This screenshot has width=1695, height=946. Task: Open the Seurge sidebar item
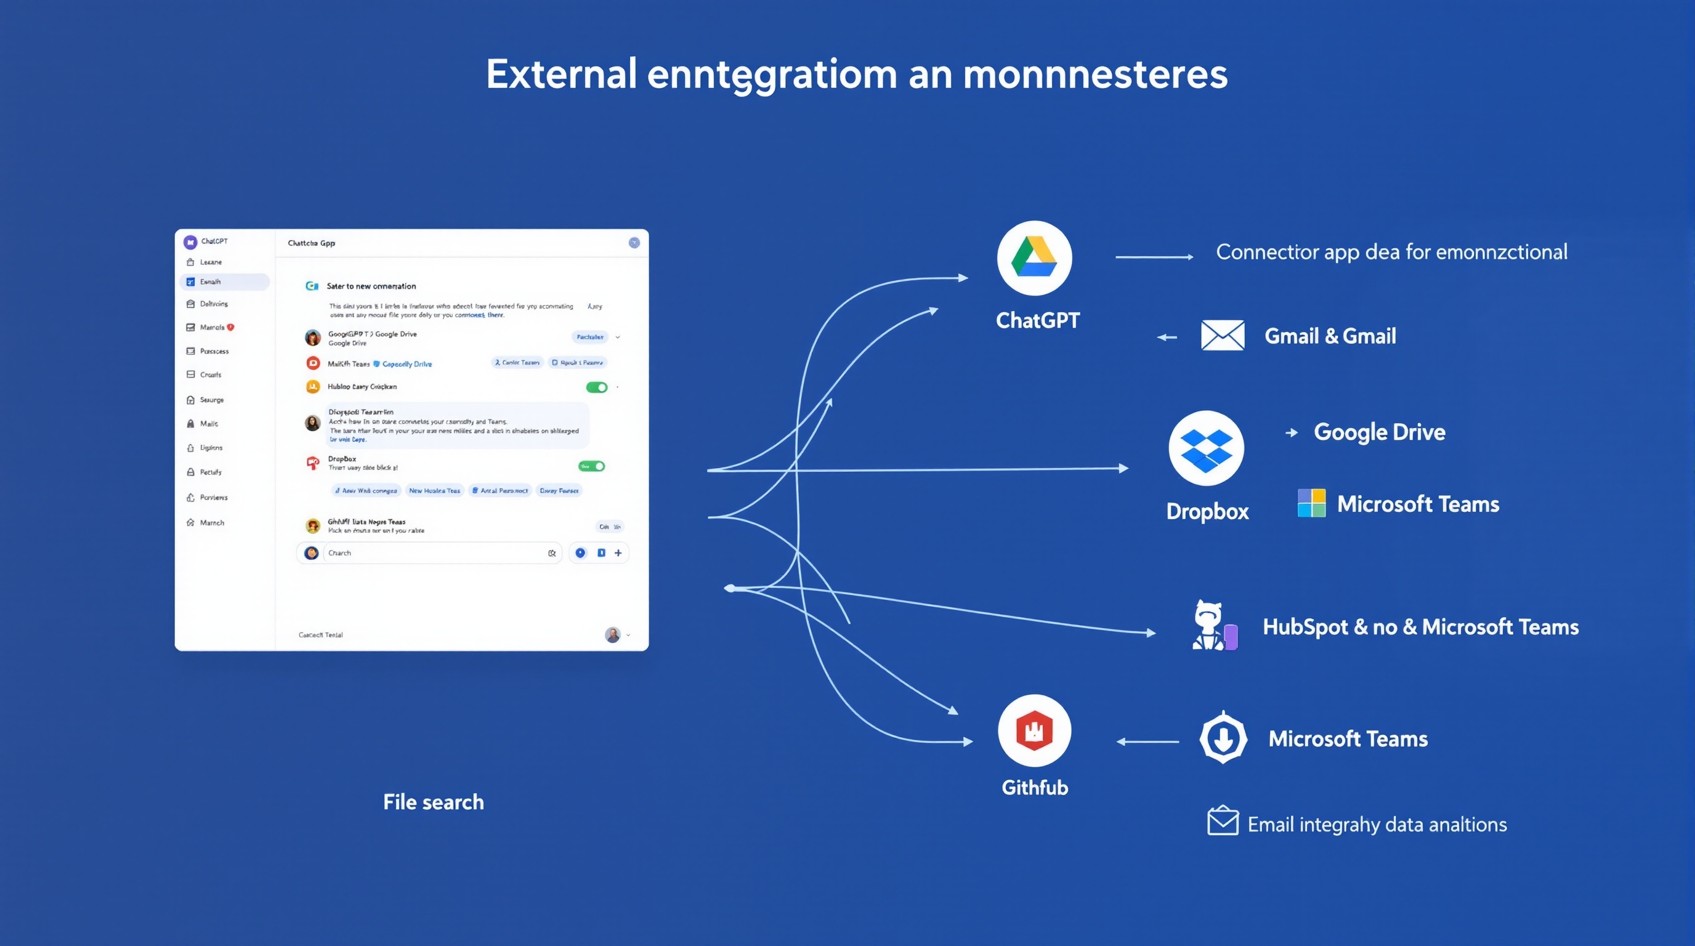pos(224,400)
